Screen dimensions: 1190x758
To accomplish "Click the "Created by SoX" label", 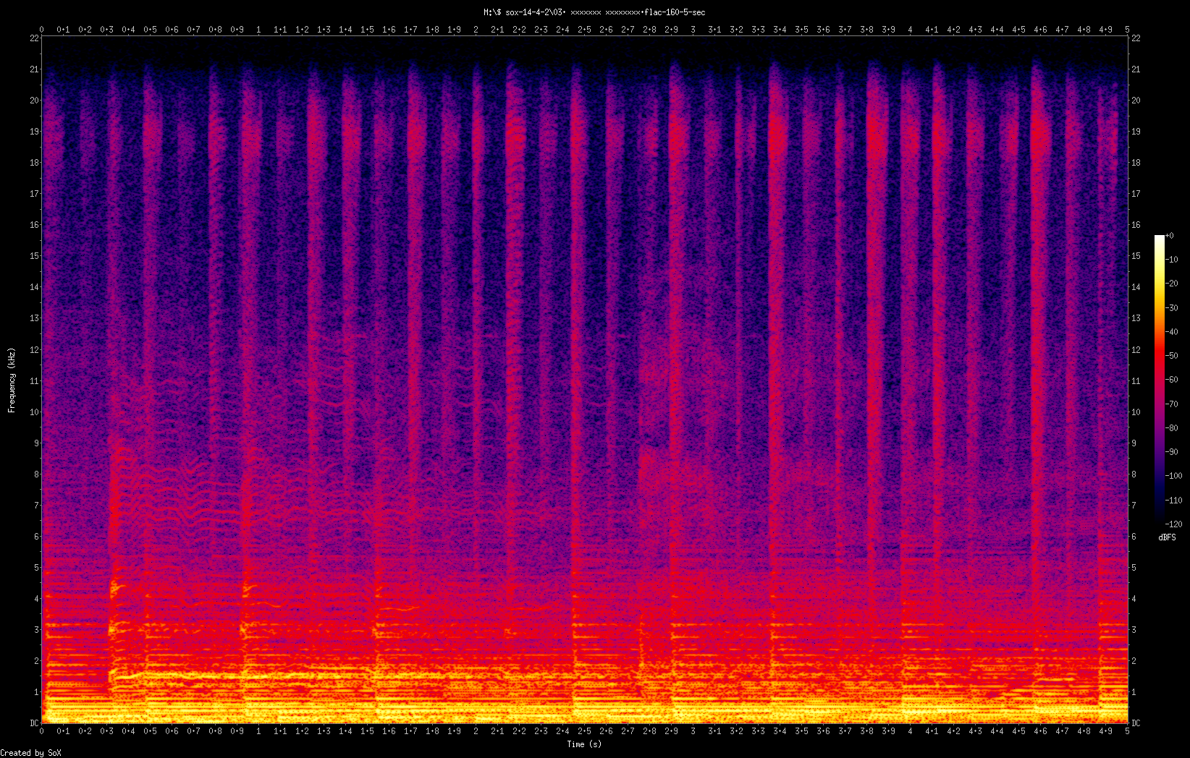I will tap(31, 753).
